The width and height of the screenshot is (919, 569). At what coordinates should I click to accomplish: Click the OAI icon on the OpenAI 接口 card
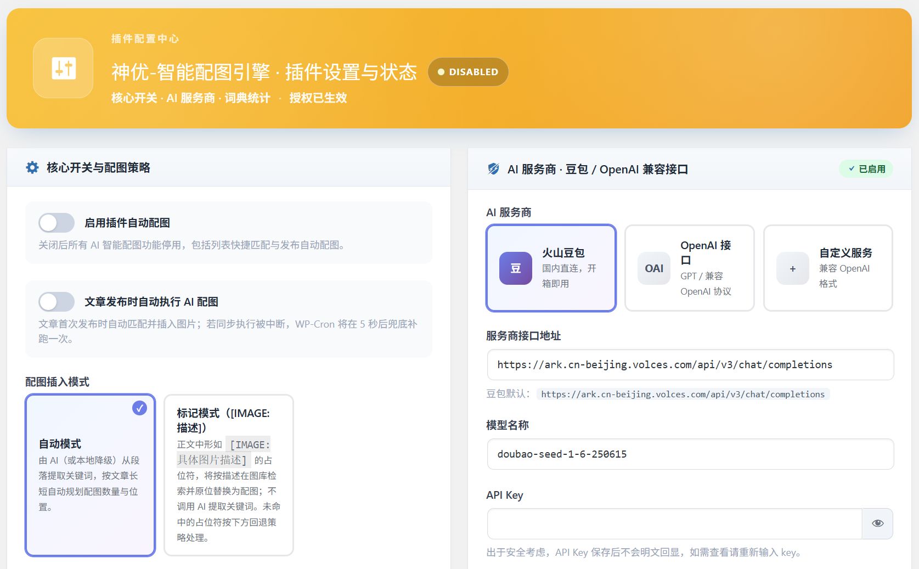click(x=654, y=268)
